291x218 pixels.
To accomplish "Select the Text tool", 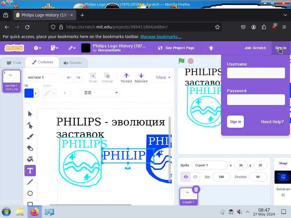I will click(x=30, y=171).
